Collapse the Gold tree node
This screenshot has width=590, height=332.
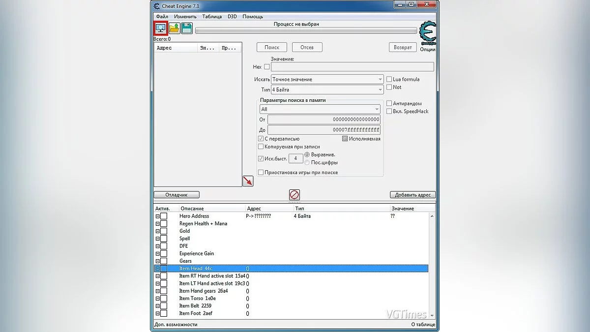tap(158, 231)
